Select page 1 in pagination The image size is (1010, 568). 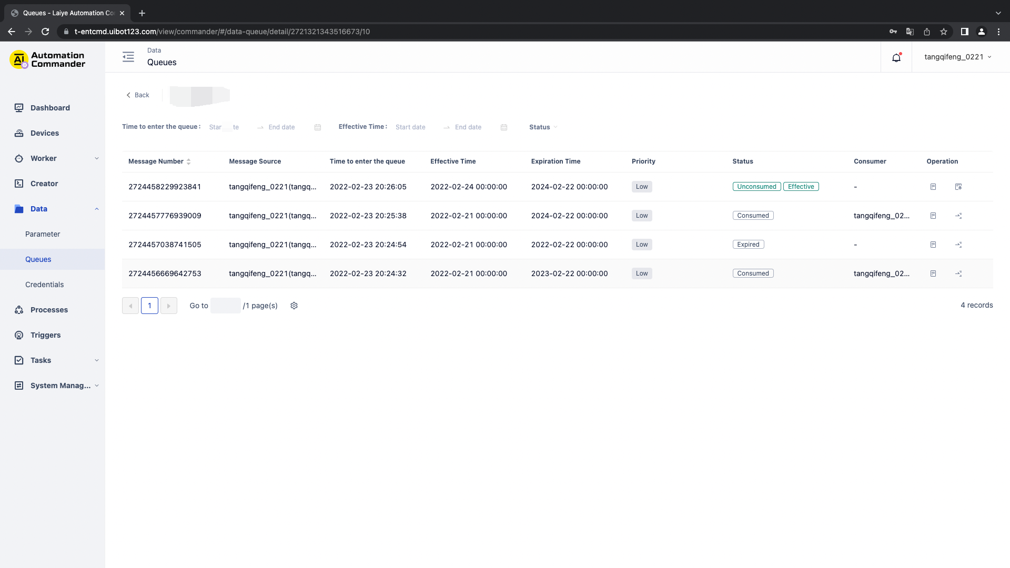[x=149, y=306]
